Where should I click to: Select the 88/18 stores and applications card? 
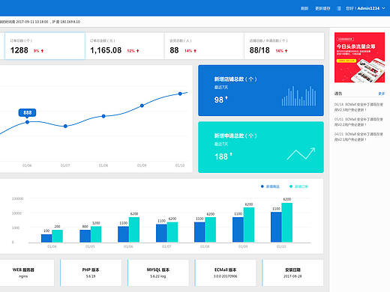pos(284,46)
